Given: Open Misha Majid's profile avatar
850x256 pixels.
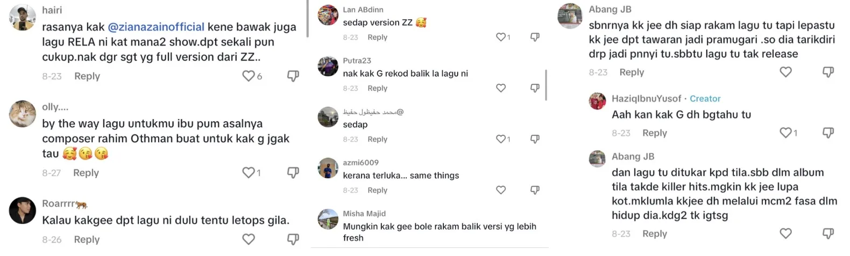Looking at the screenshot, I should [328, 220].
